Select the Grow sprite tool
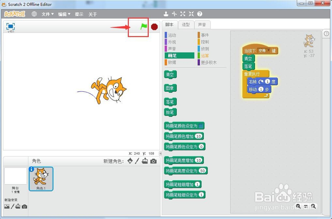The image size is (332, 219). click(x=183, y=14)
